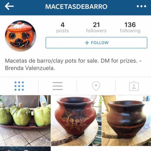151x151 pixels.
Task: Follow the MACETASDEBARRO account
Action: [96, 43]
